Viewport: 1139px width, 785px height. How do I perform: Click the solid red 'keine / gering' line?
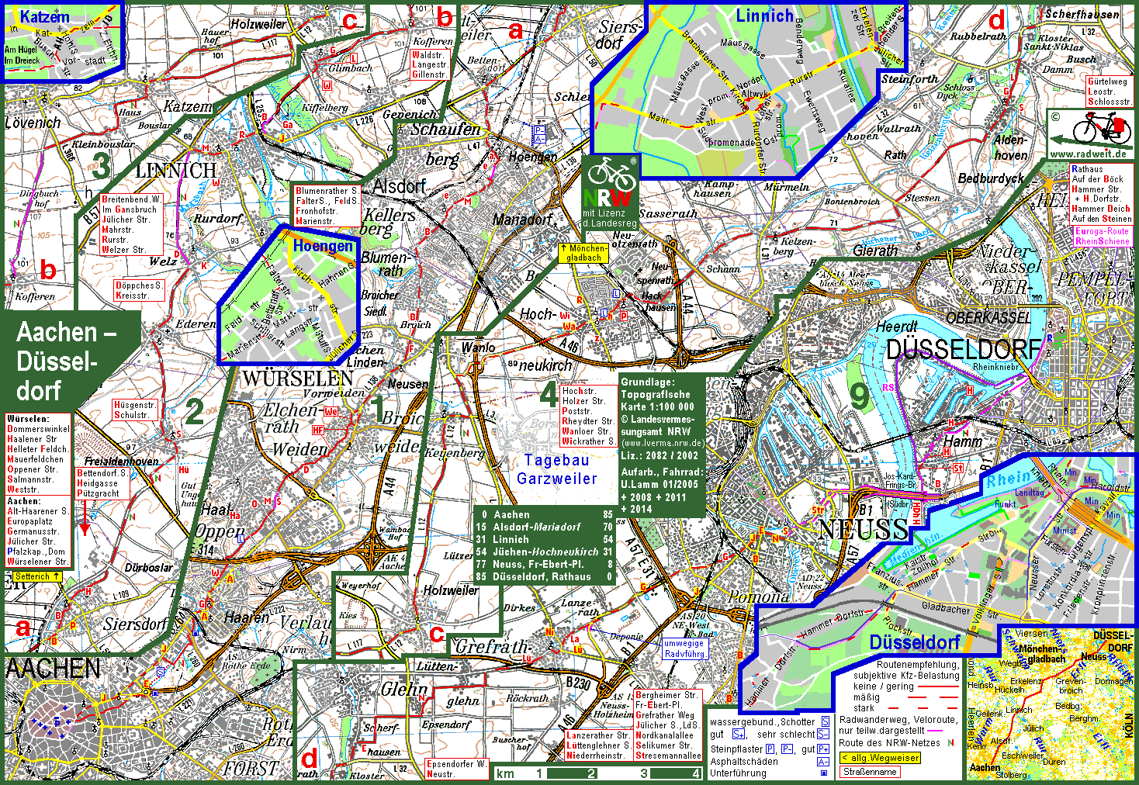click(938, 686)
